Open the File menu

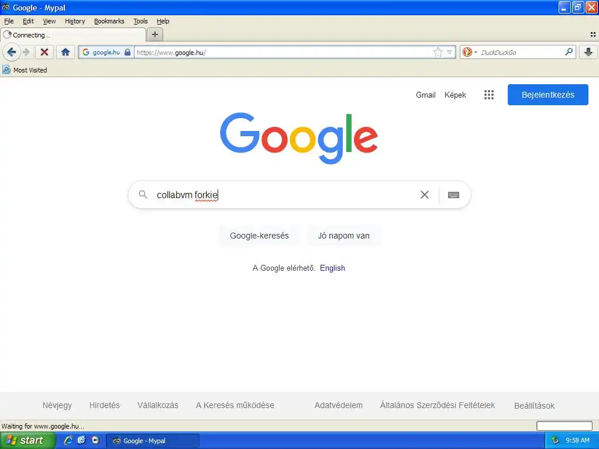(9, 21)
